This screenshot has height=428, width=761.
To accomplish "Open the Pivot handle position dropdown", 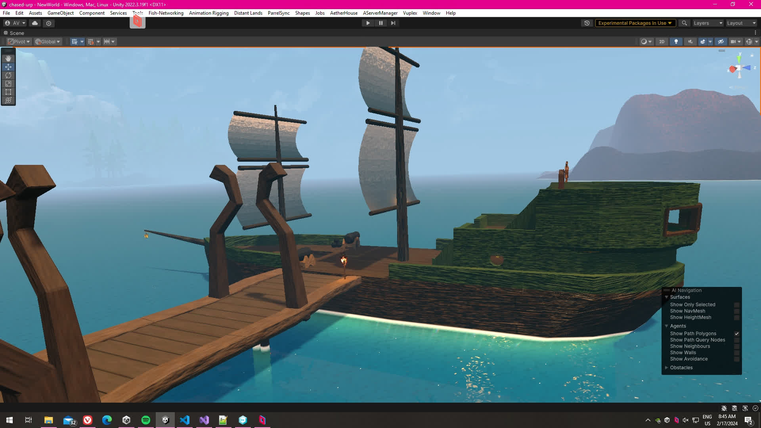I will pyautogui.click(x=19, y=42).
